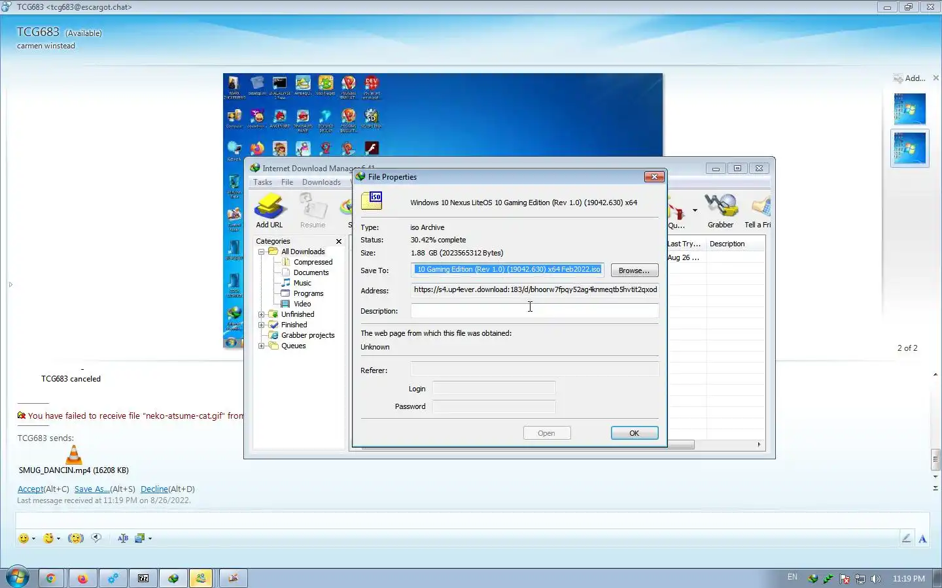The image size is (942, 588).
Task: Send a nudge with the shaking face icon
Action: 76,538
